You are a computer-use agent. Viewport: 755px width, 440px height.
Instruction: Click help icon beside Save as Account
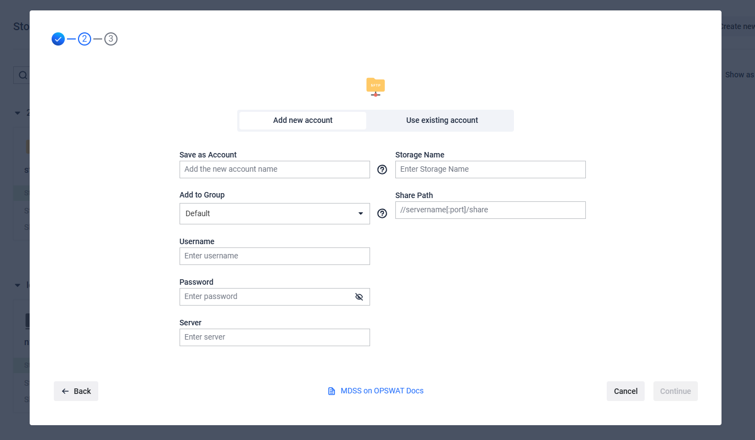[x=382, y=170]
